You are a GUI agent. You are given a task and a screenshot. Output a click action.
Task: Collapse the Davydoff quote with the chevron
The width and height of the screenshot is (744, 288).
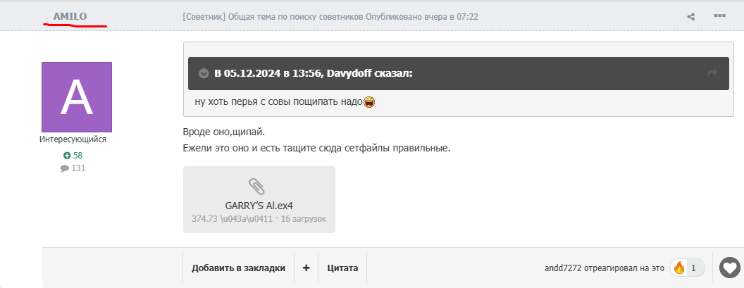(x=204, y=73)
